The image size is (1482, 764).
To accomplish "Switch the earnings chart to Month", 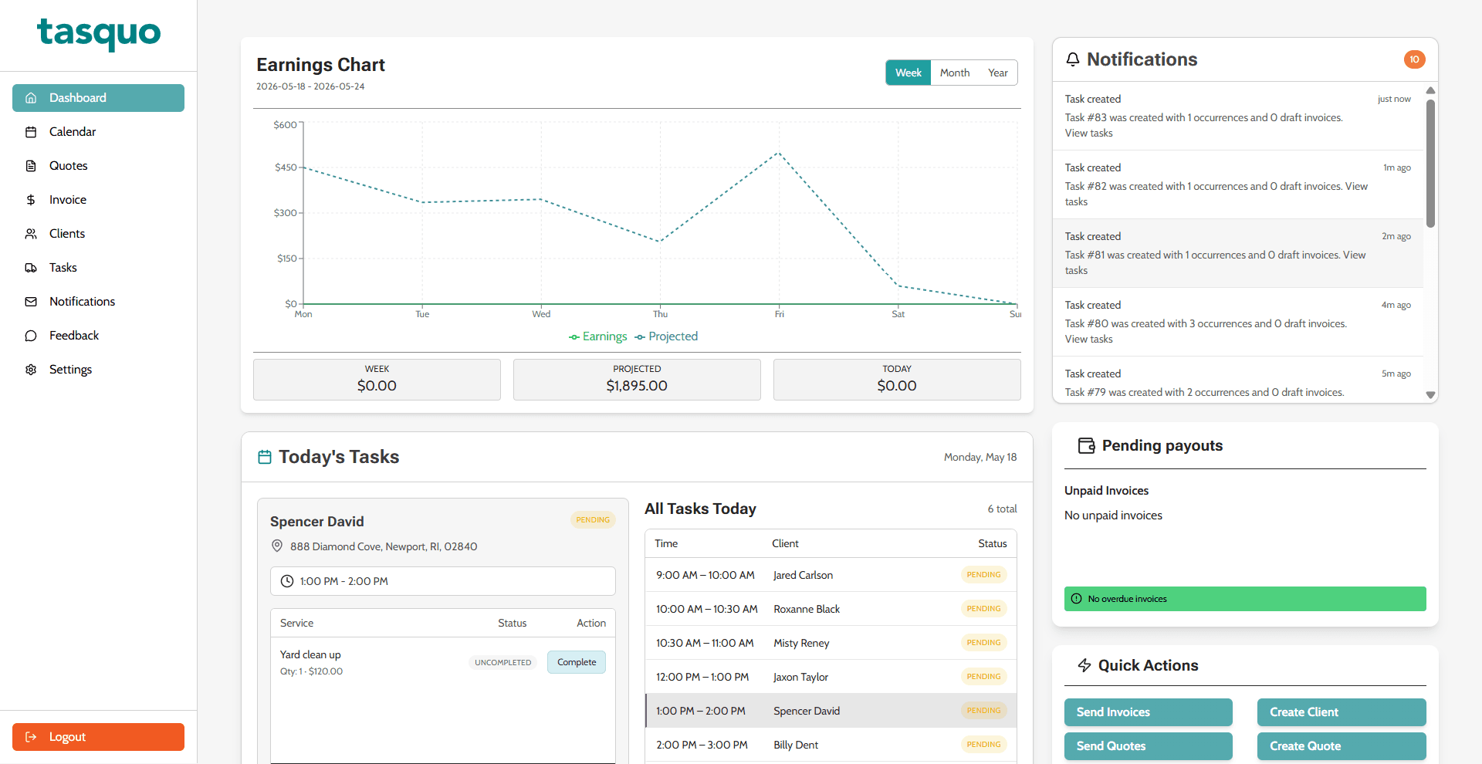I will (x=955, y=73).
